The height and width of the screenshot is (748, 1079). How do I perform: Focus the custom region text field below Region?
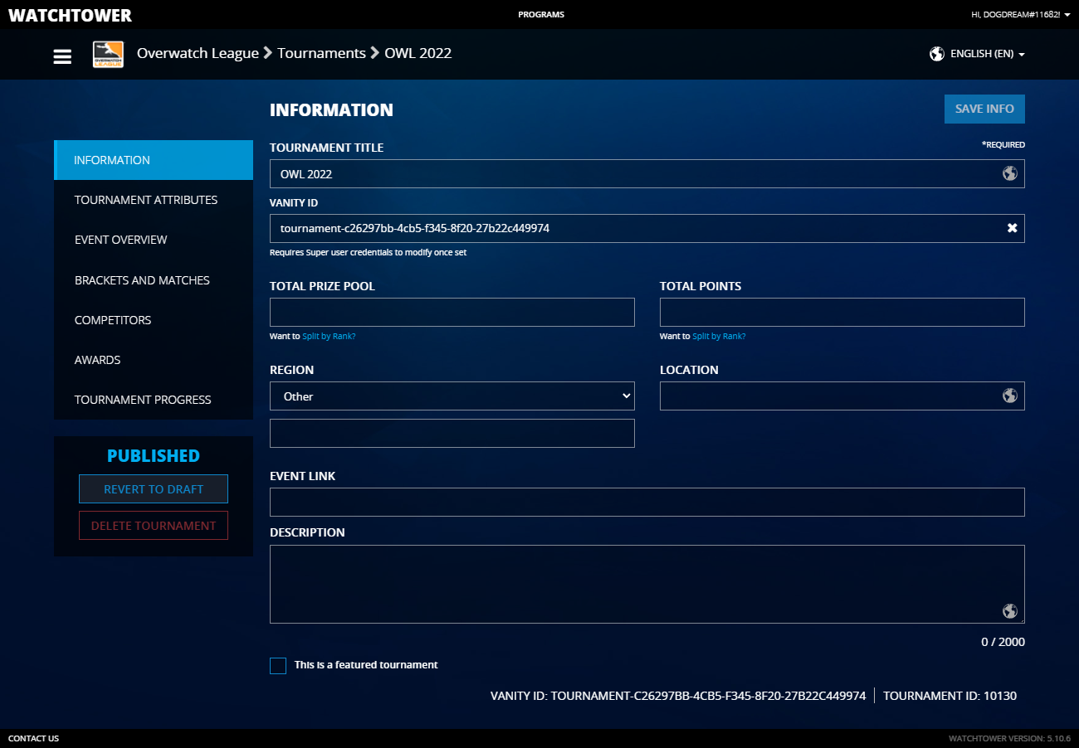pos(452,434)
